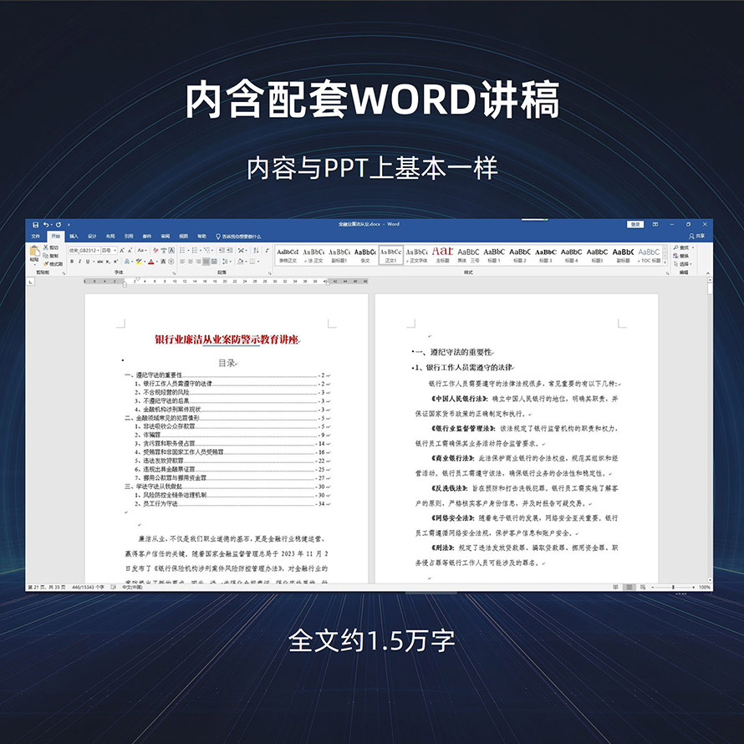744x744 pixels.
Task: Click the Share (共享) button
Action: point(697,237)
